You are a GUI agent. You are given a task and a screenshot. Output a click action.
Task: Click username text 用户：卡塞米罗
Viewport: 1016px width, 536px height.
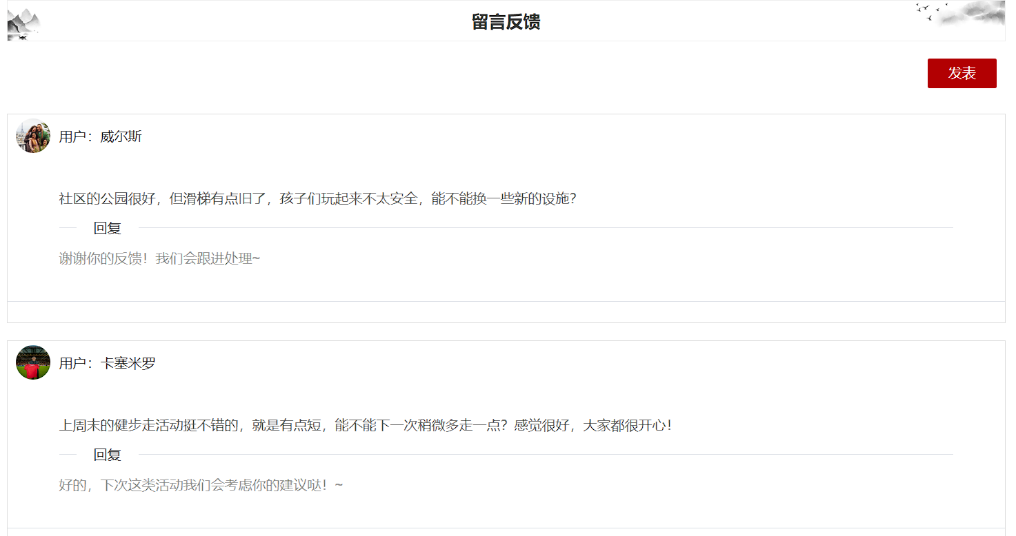pos(107,363)
